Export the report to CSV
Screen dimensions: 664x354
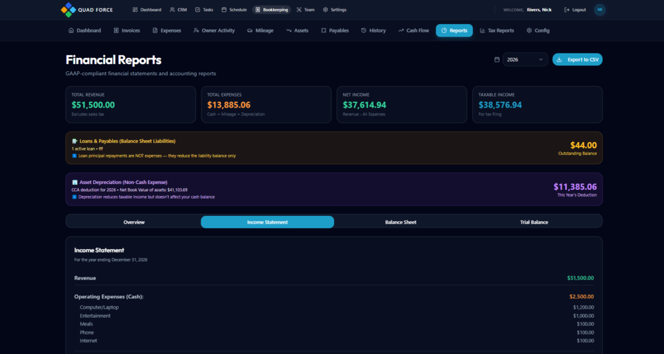[x=577, y=60]
